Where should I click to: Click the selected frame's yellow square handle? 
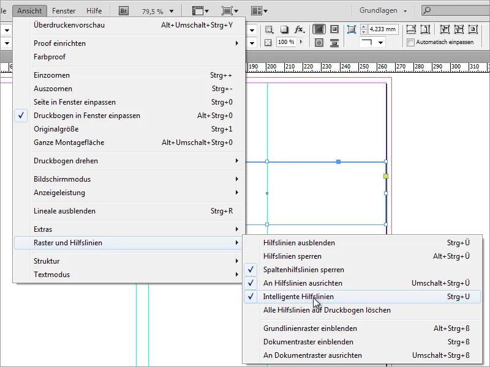pyautogui.click(x=386, y=176)
